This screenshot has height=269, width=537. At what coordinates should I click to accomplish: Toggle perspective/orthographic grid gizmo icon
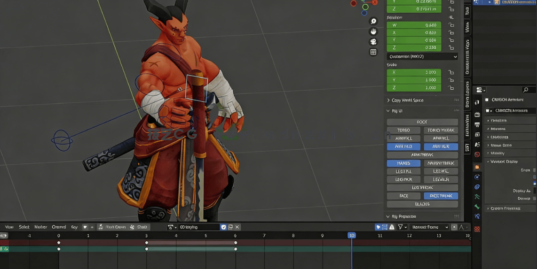coord(373,52)
